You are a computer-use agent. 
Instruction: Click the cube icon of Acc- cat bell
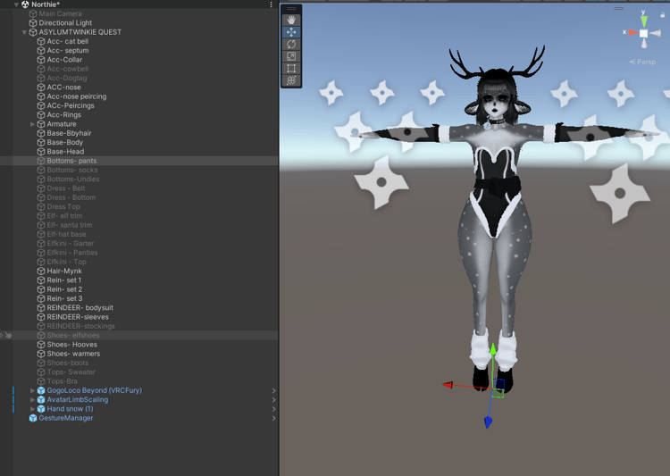[x=41, y=41]
